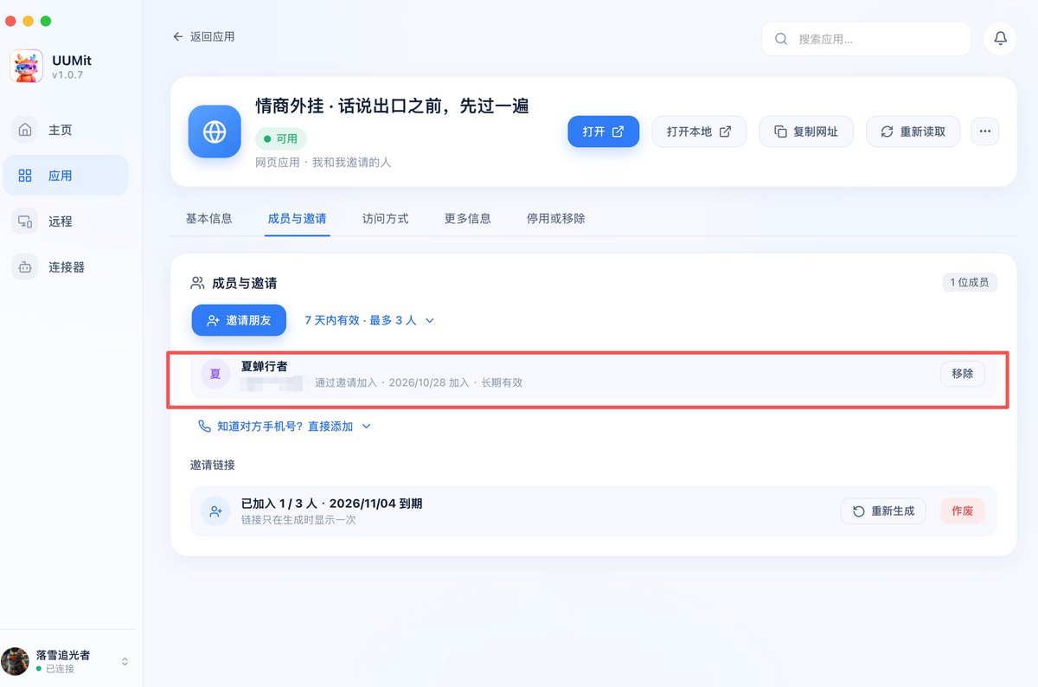Click the globe app icon
Screen dimensions: 1038x687
(215, 132)
